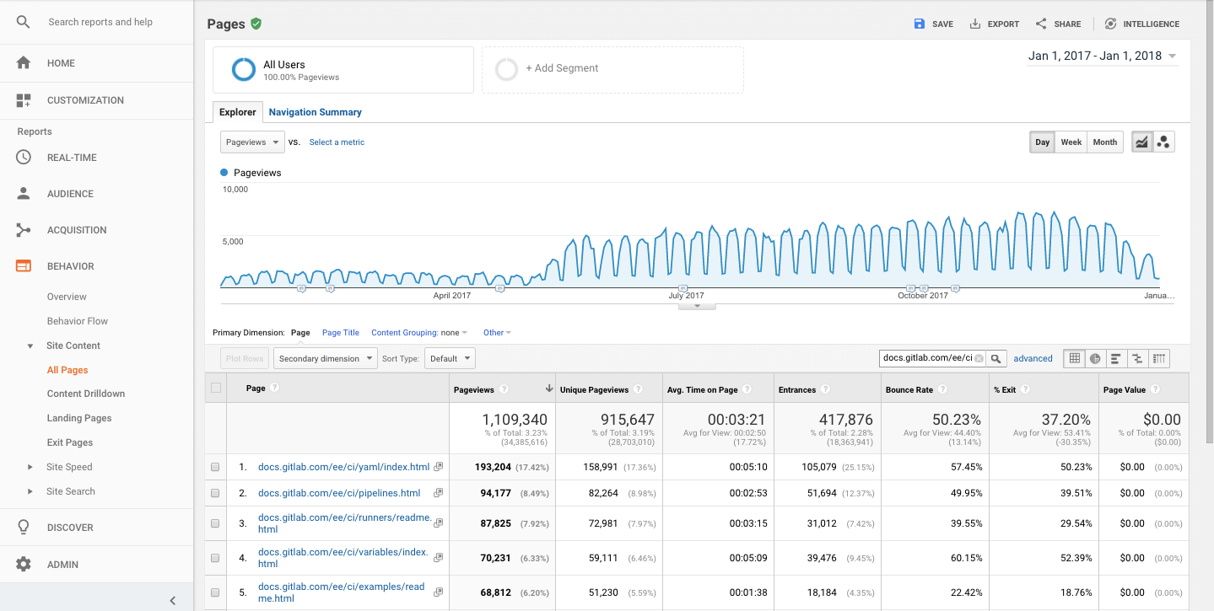Screen dimensions: 1214x611
Task: Check the checkbox for the yaml/index.html row
Action: pyautogui.click(x=216, y=467)
